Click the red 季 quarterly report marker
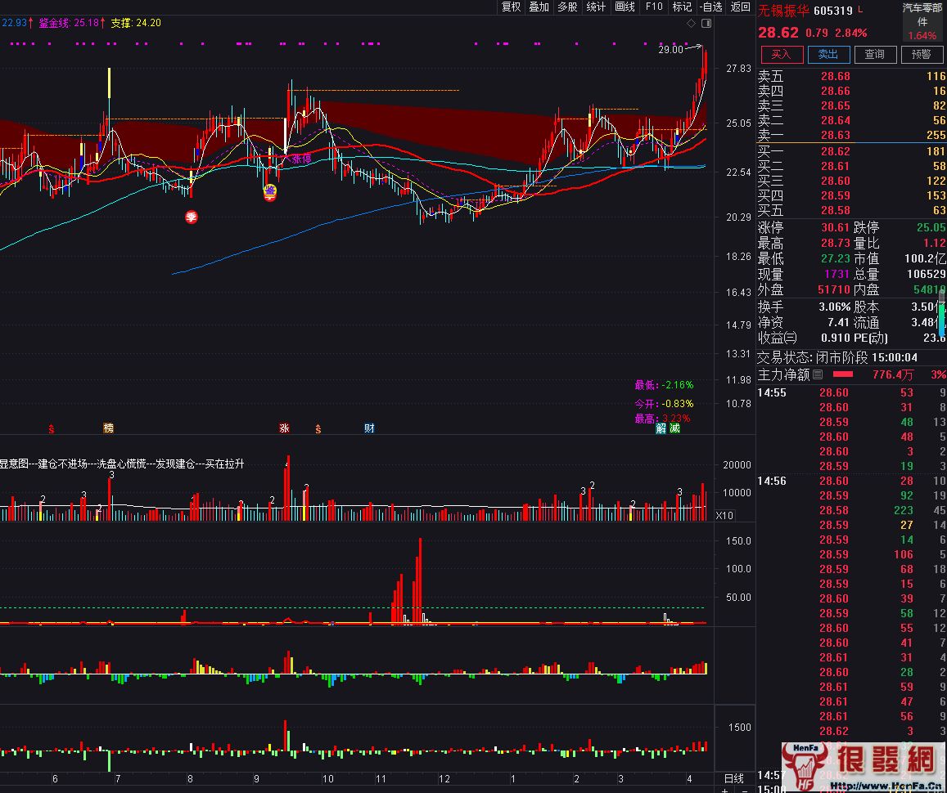This screenshot has width=947, height=793. point(191,217)
